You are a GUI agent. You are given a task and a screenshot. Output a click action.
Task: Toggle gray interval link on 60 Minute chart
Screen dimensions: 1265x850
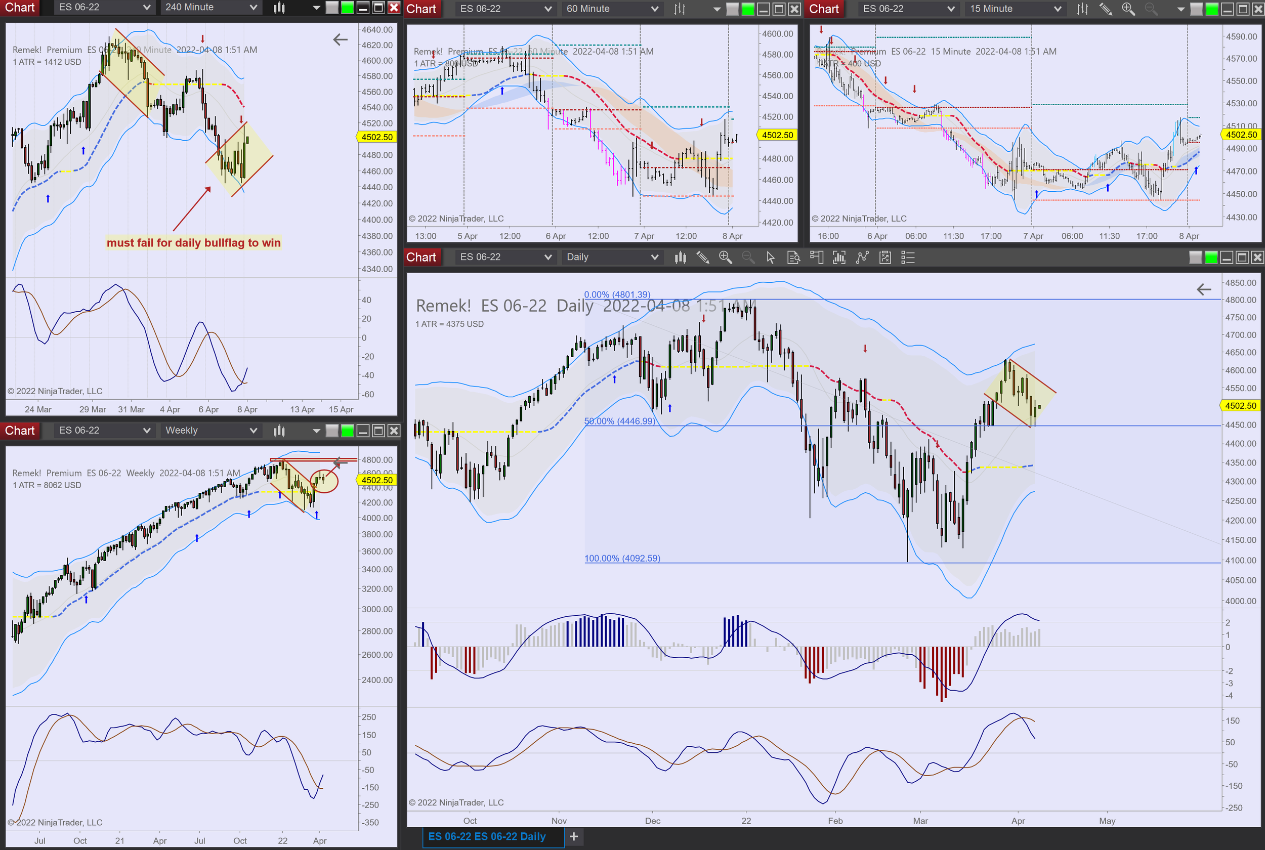tap(732, 9)
